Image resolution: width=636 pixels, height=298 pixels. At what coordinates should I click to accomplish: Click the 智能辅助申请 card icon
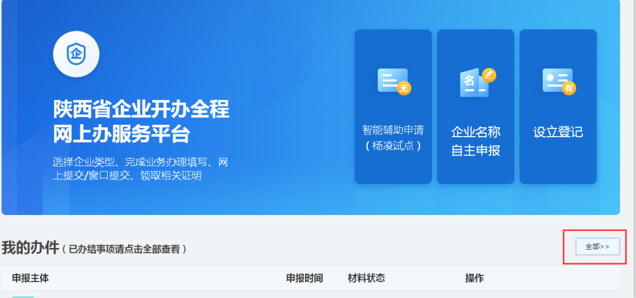(x=394, y=81)
